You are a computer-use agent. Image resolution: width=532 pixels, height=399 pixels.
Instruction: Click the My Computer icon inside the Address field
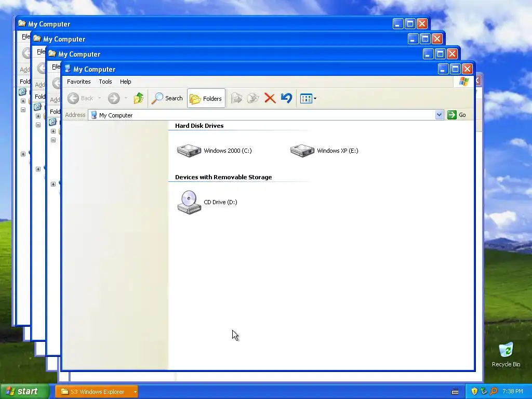[94, 115]
